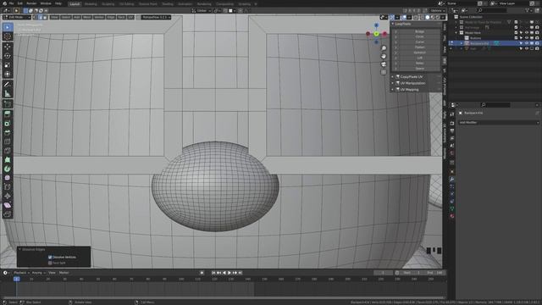Viewport: 542px width, 305px height.
Task: Switch perspective/orthographic view icon
Action: pos(384,72)
